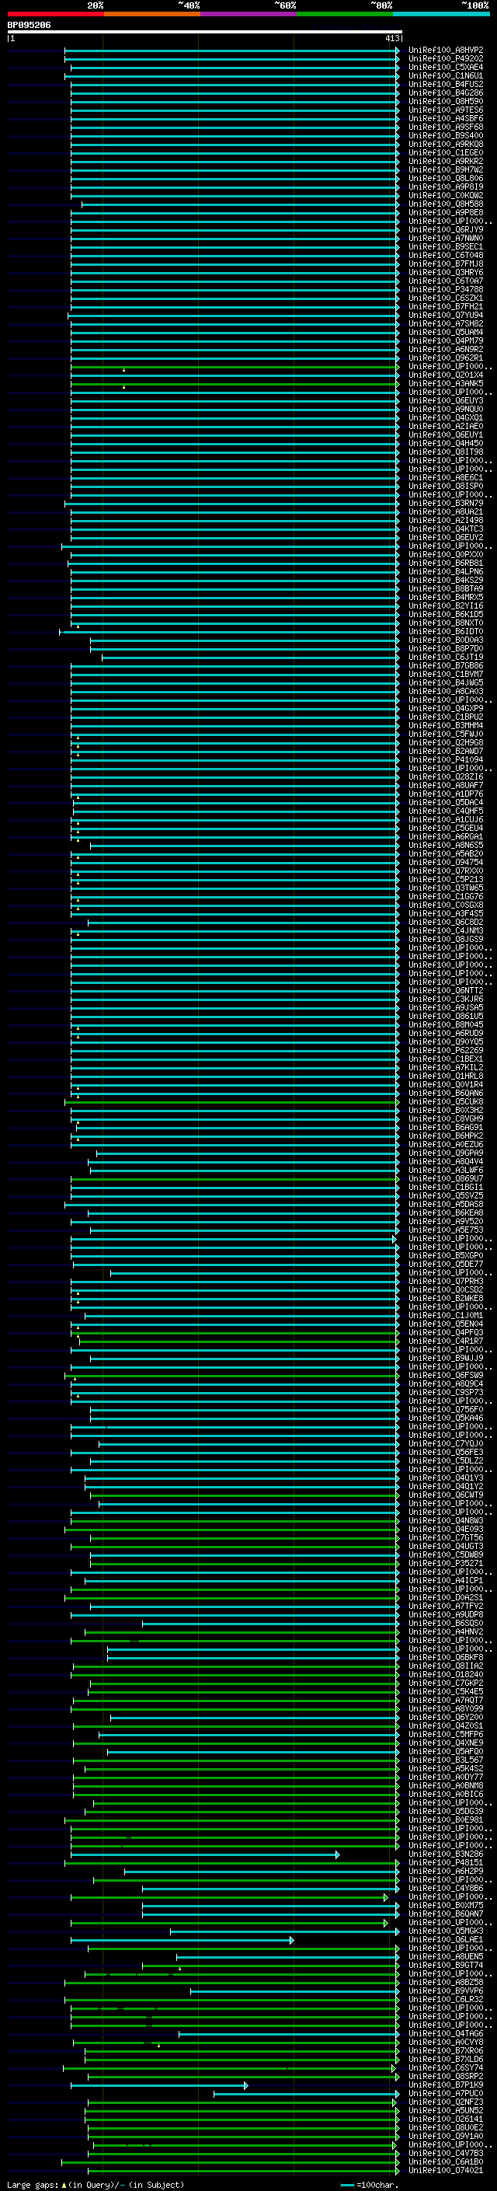Select the UniRef100_B6RB81 label
Image resolution: width=497 pixels, height=2191 pixels.
(x=445, y=563)
